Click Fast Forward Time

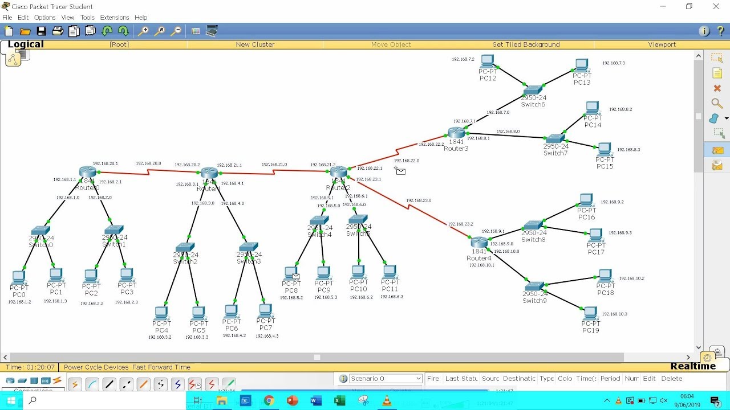(161, 367)
